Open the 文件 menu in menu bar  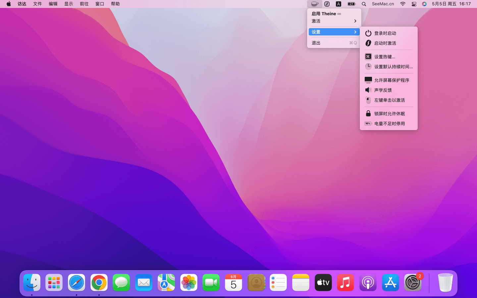tap(37, 4)
